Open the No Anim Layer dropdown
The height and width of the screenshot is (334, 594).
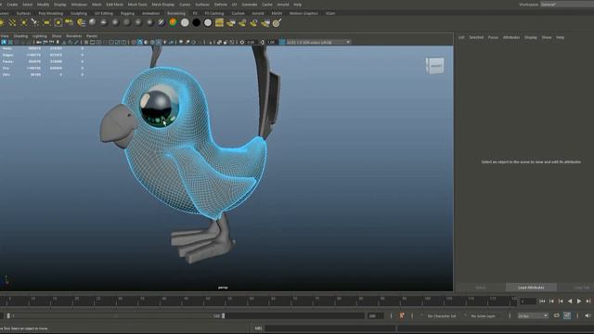coord(483,315)
